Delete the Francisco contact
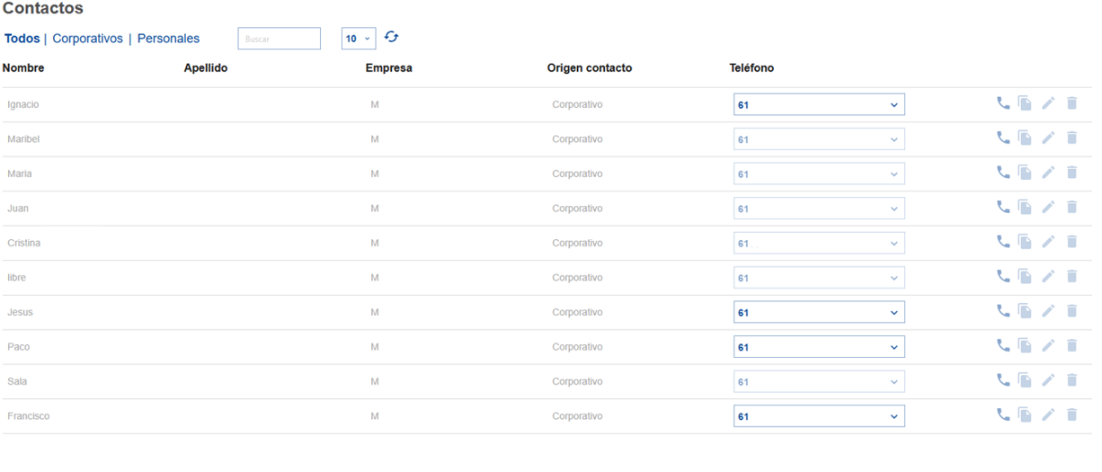The width and height of the screenshot is (1102, 472). (1071, 415)
